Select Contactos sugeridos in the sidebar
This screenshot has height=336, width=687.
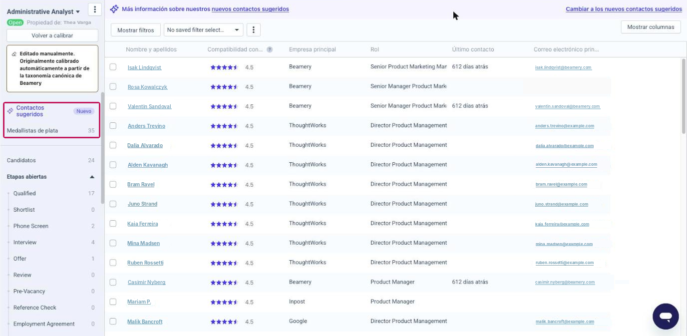pos(30,111)
